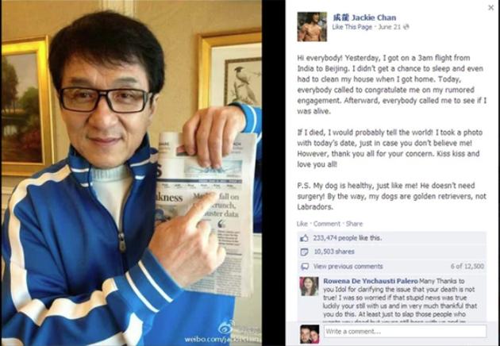This screenshot has width=500, height=346.
Task: Focus the Write a comment field
Action: pyautogui.click(x=406, y=332)
